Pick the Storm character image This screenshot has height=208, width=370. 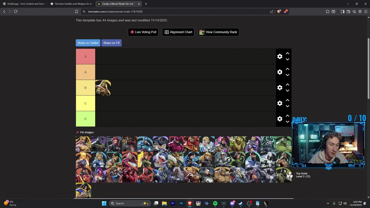point(176,175)
